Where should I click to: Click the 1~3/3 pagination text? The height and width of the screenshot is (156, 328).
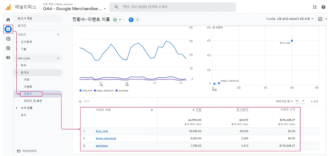click(x=314, y=102)
